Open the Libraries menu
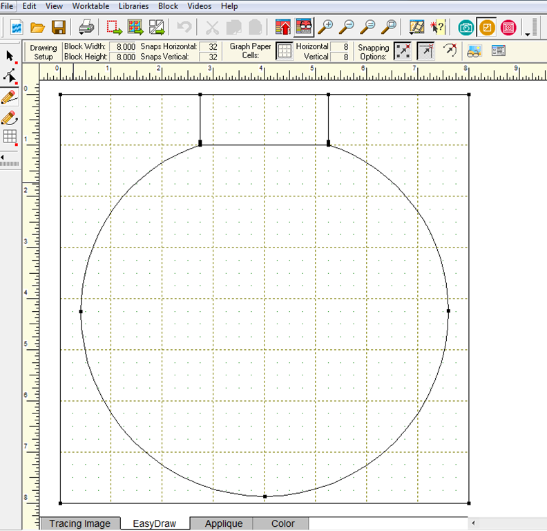Viewport: 547px width, 531px height. click(133, 6)
